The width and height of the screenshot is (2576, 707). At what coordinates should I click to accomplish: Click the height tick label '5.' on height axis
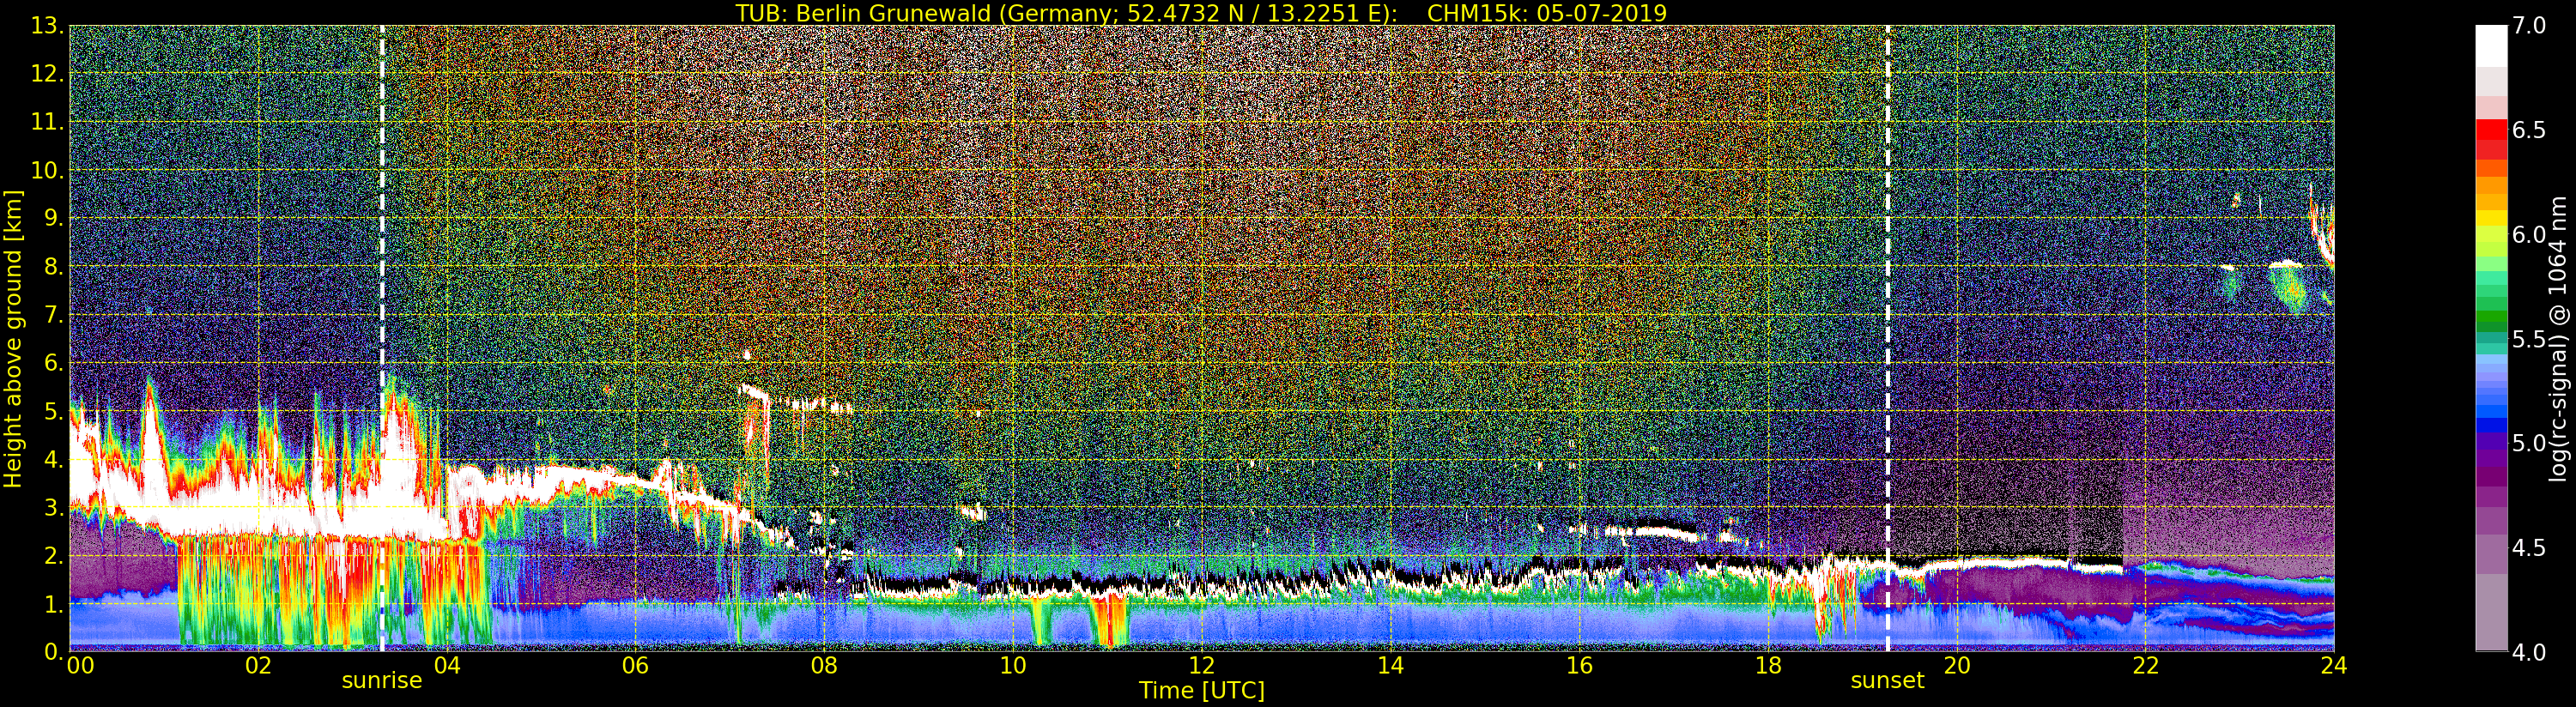click(53, 411)
